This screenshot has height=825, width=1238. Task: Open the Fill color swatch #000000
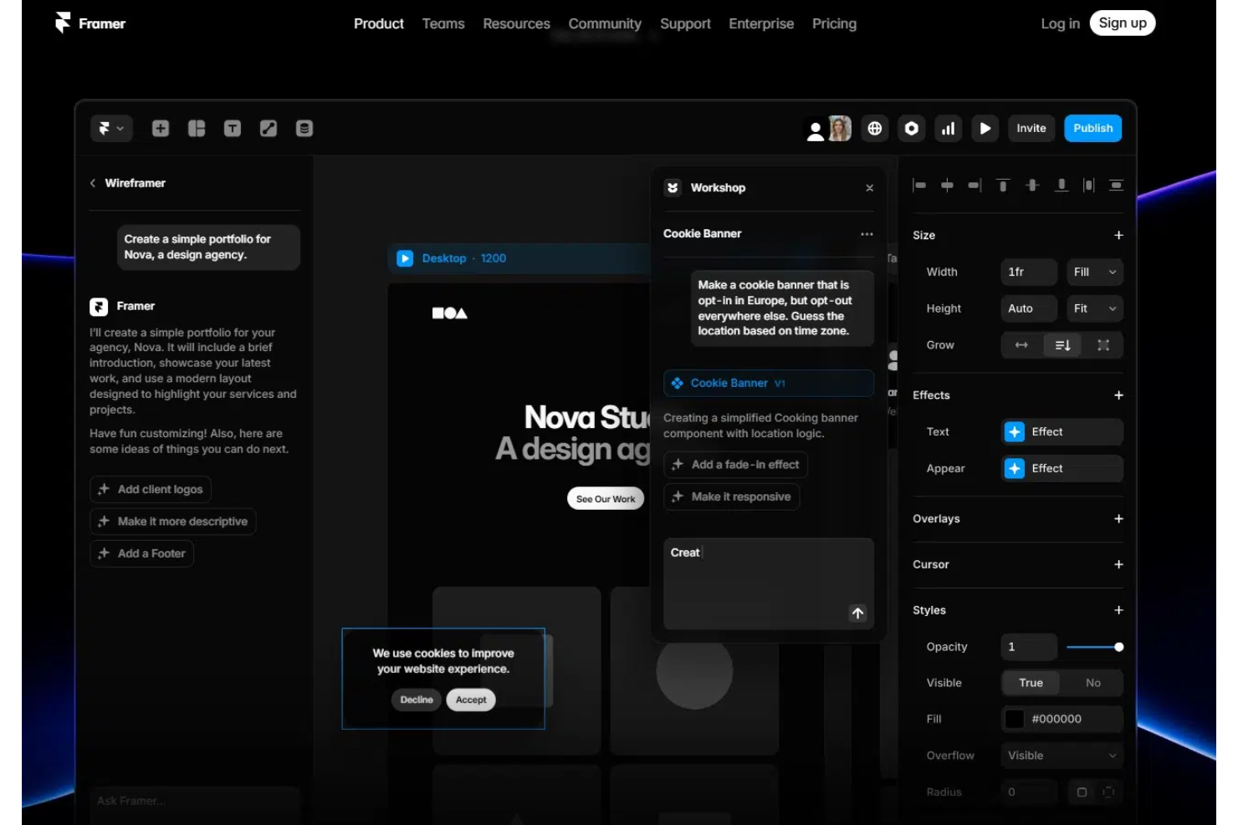[1015, 719]
